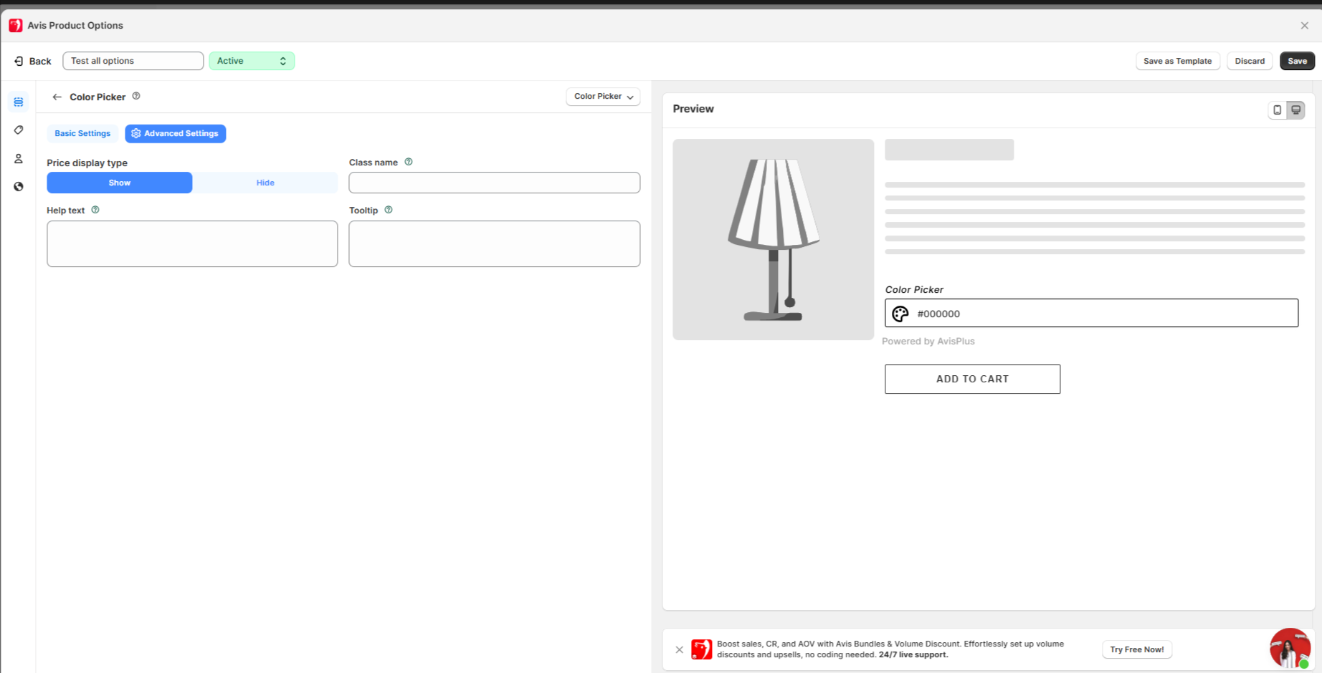
Task: Open the globe icon in left sidebar
Action: pyautogui.click(x=19, y=187)
